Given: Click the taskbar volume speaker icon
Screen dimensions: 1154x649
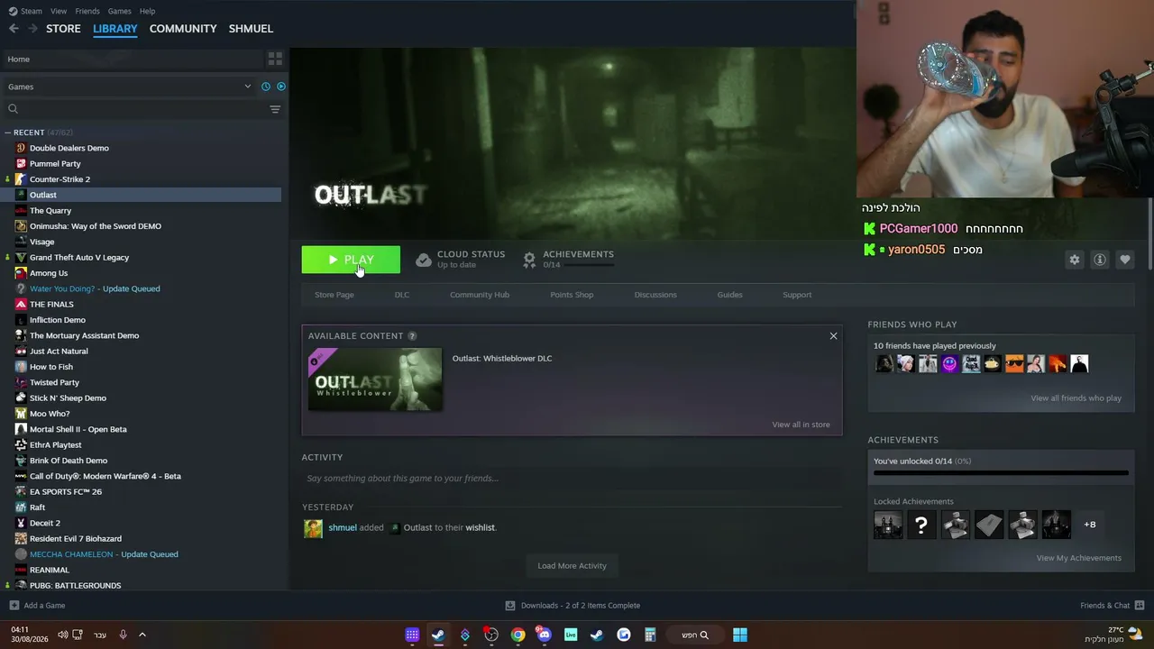Looking at the screenshot, I should click(62, 635).
